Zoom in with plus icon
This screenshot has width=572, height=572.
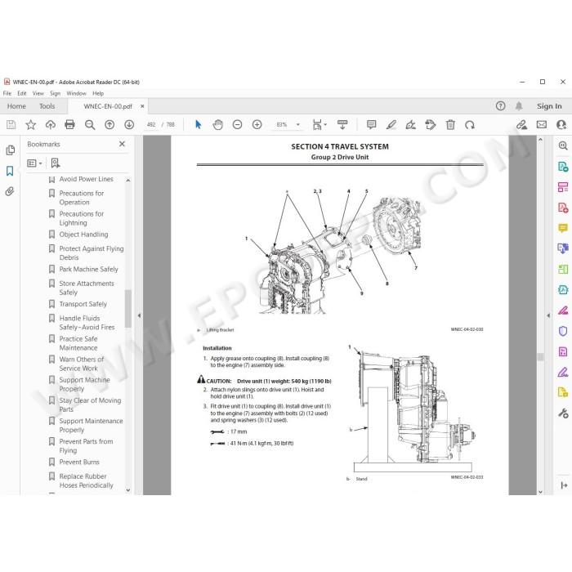click(x=257, y=125)
